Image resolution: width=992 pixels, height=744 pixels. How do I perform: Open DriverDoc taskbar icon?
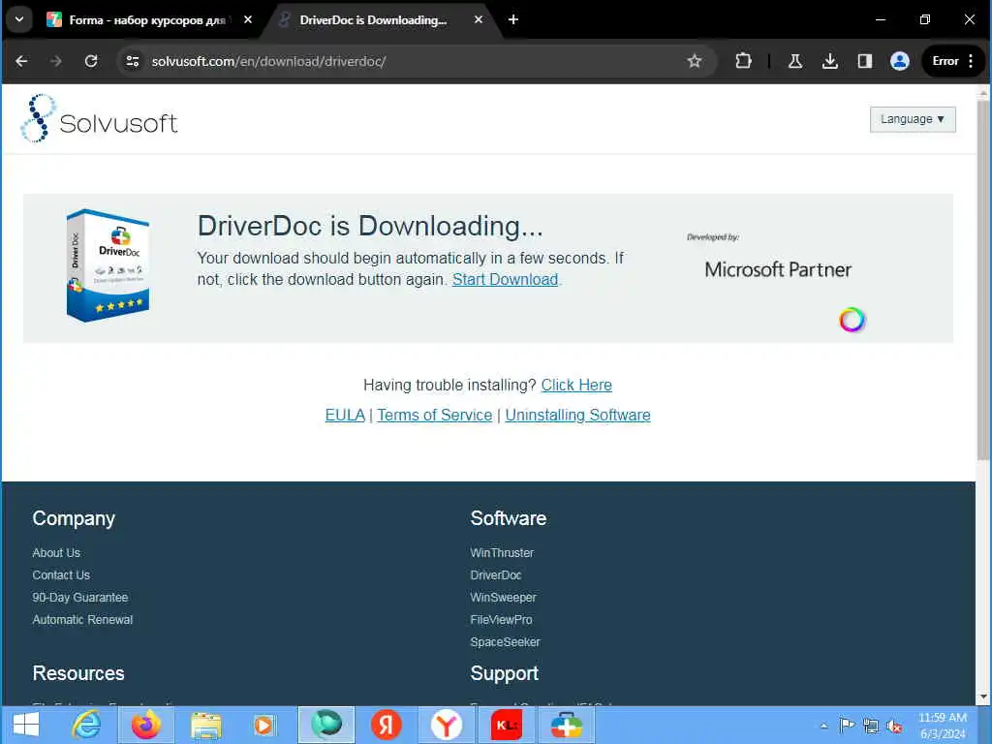(x=566, y=725)
